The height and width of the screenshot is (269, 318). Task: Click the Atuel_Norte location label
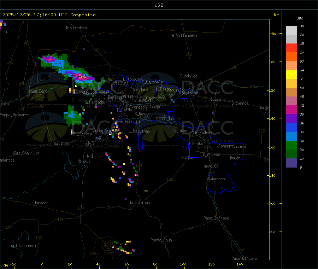coord(168,119)
